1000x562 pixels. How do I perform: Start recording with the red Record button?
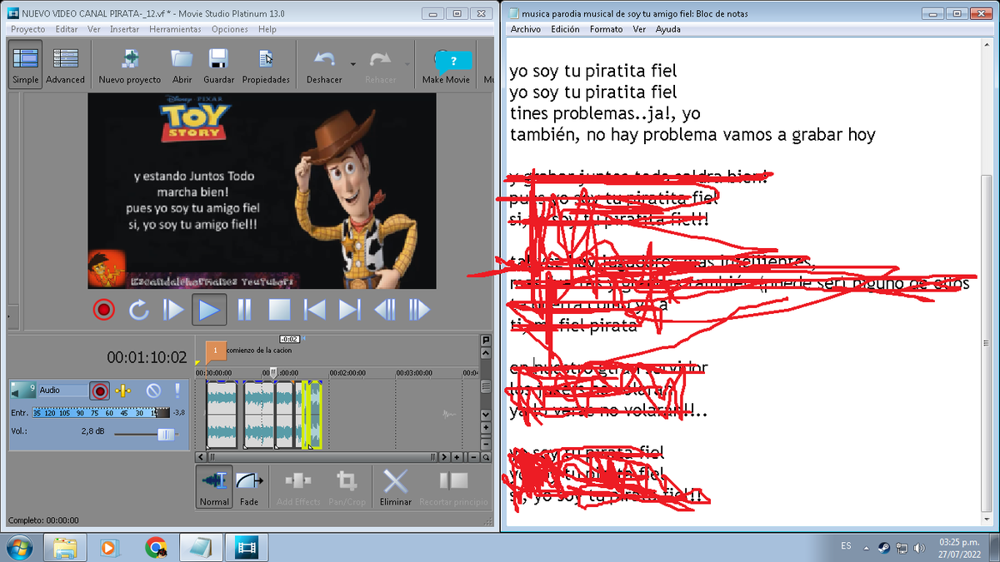click(104, 311)
